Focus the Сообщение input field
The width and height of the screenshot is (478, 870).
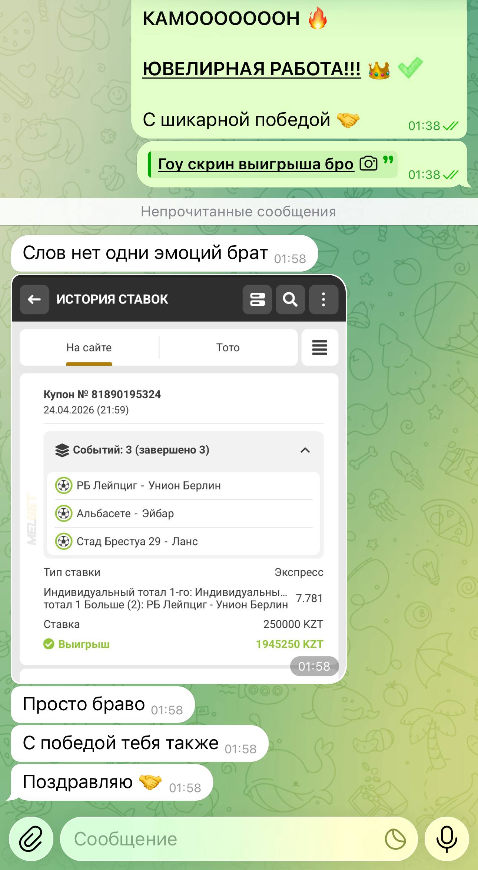tap(222, 839)
